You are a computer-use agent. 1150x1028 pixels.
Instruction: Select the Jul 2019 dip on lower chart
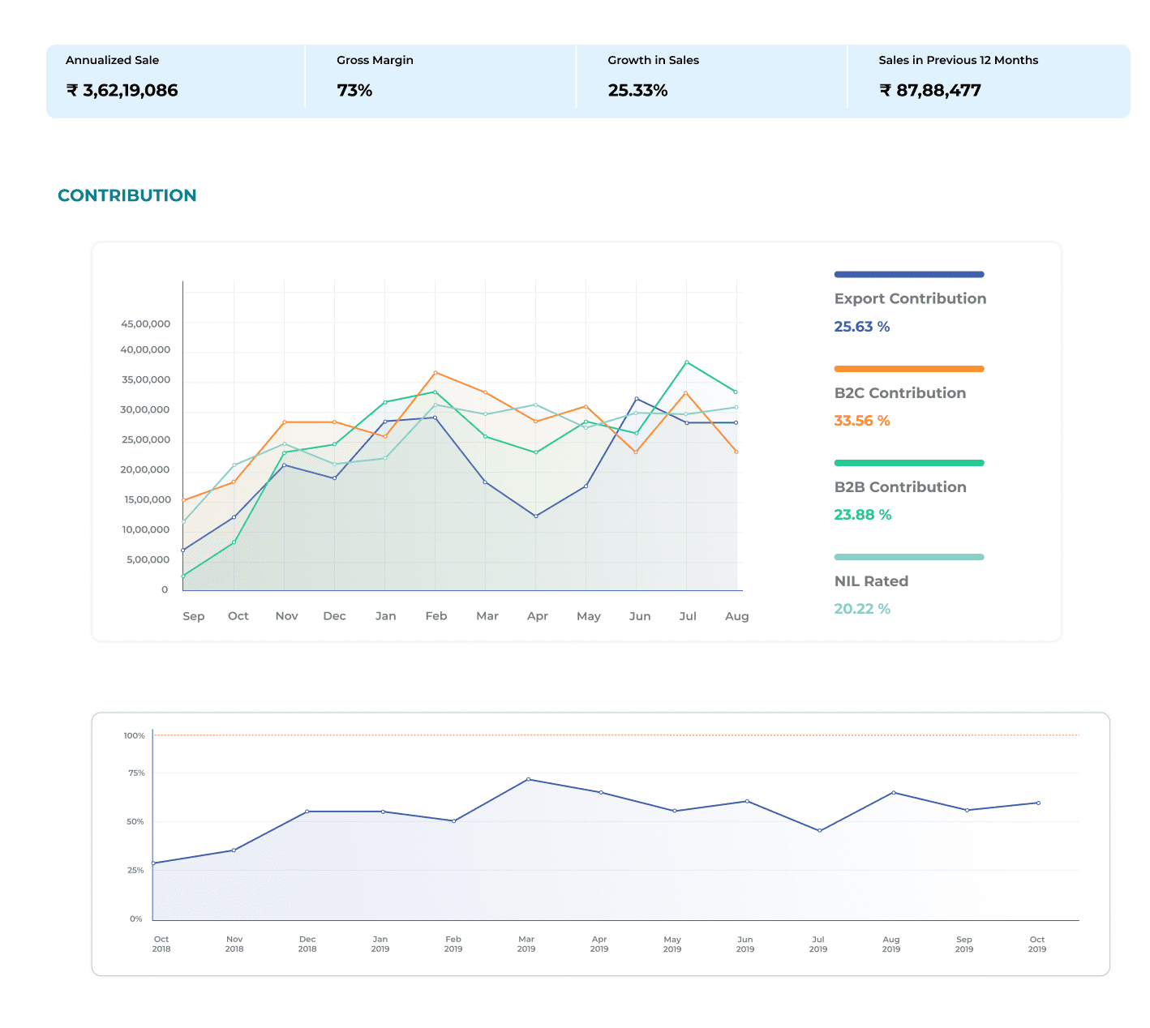(820, 830)
